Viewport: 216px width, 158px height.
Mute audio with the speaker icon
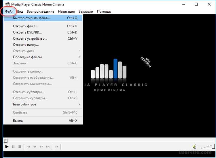tap(194, 147)
